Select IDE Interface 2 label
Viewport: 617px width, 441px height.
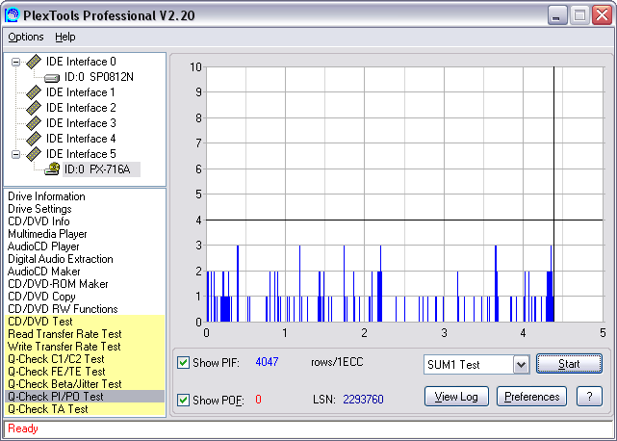[81, 108]
